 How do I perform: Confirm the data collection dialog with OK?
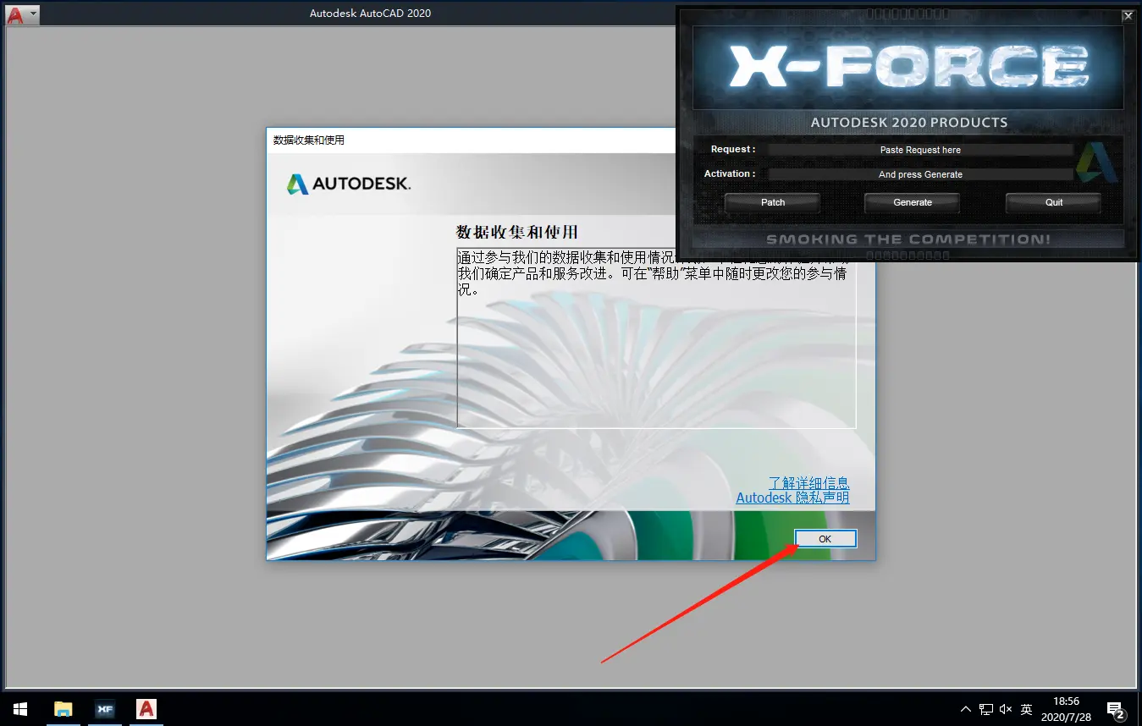pos(825,539)
